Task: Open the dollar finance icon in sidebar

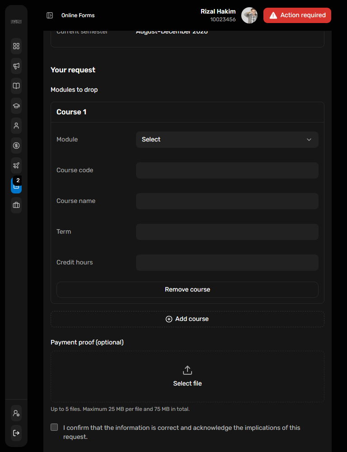Action: tap(16, 146)
